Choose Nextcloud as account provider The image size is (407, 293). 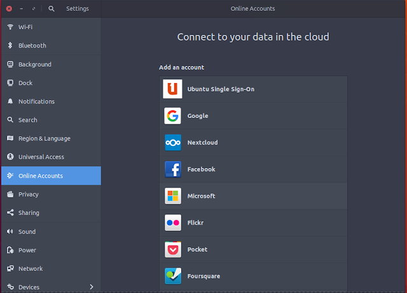253,142
